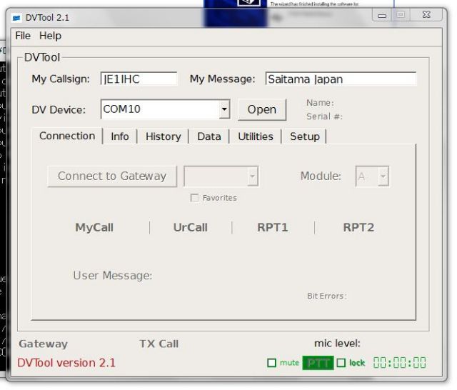Screen dimensions: 457x390
Task: Open the Module selection dropdown
Action: coord(383,176)
